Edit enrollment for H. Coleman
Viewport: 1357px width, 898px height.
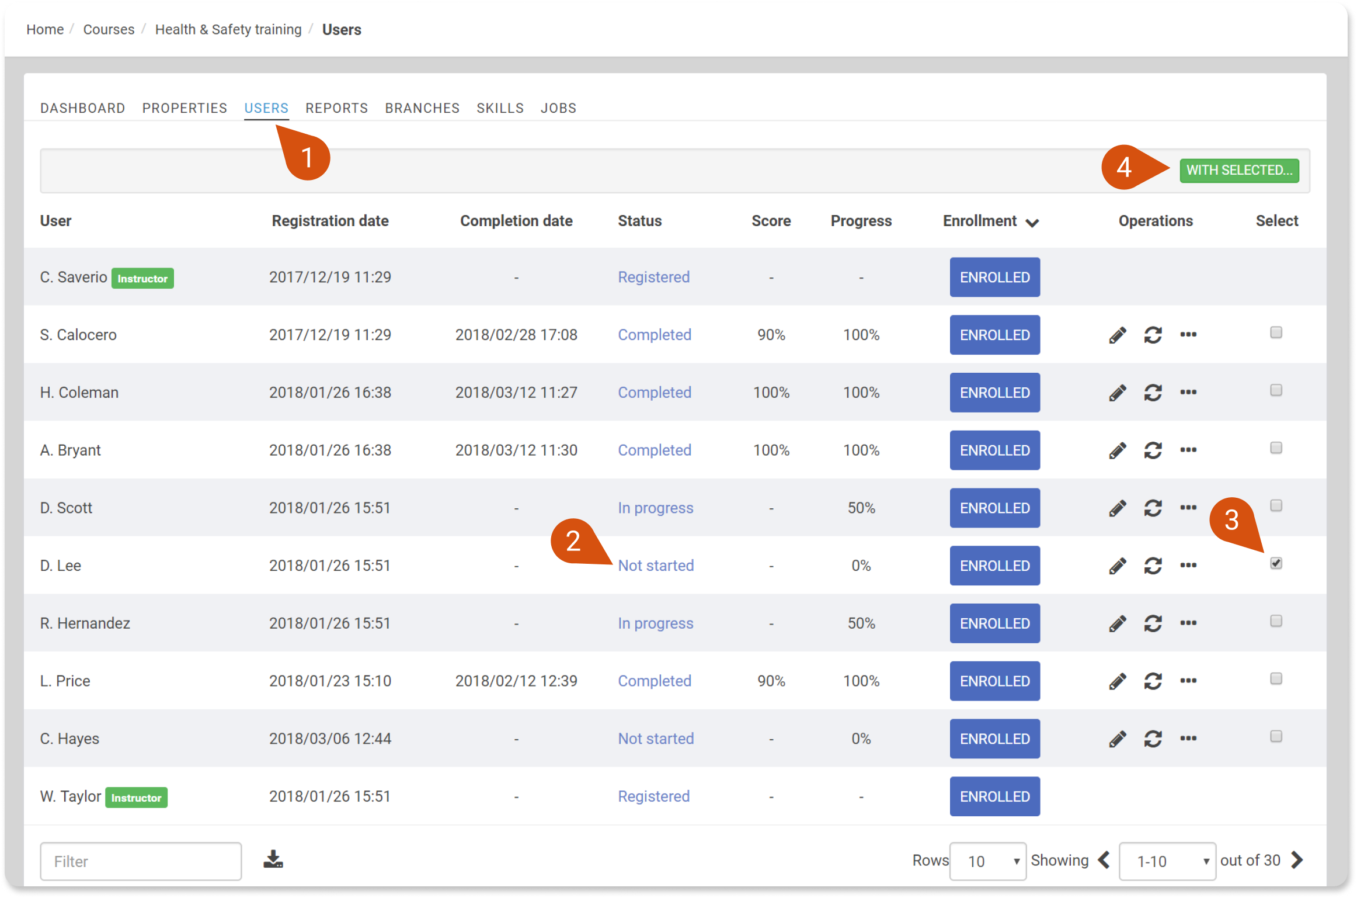(1117, 393)
